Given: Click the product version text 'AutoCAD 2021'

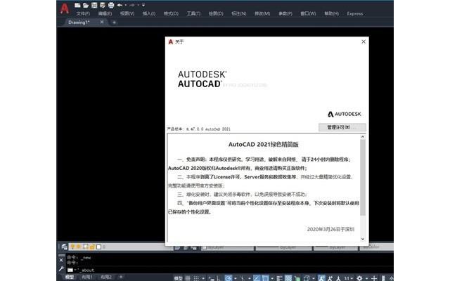Looking at the screenshot, I should [x=217, y=129].
